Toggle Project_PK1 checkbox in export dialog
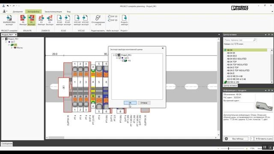 [117, 55]
